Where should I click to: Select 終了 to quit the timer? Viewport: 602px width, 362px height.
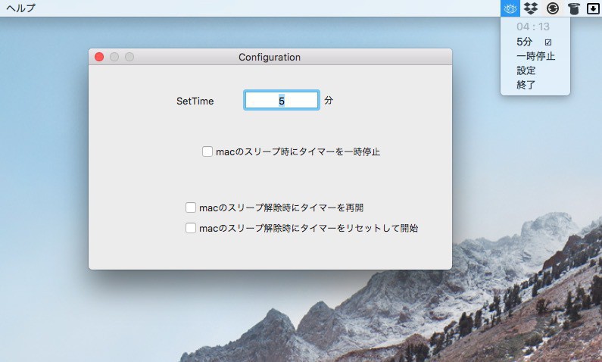(535, 85)
